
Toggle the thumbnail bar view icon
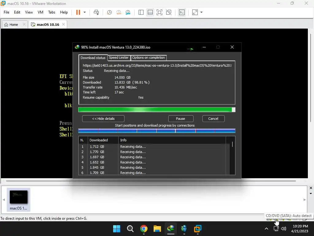[150, 12]
